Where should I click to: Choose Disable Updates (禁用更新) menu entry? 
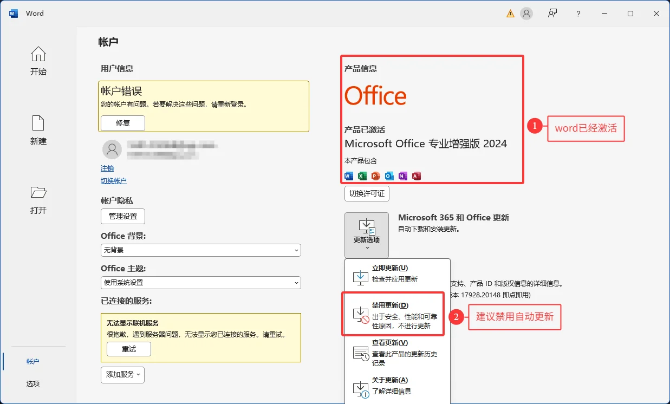398,314
